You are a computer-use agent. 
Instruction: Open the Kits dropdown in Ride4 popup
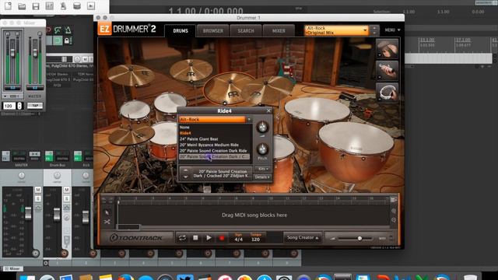coord(263,169)
